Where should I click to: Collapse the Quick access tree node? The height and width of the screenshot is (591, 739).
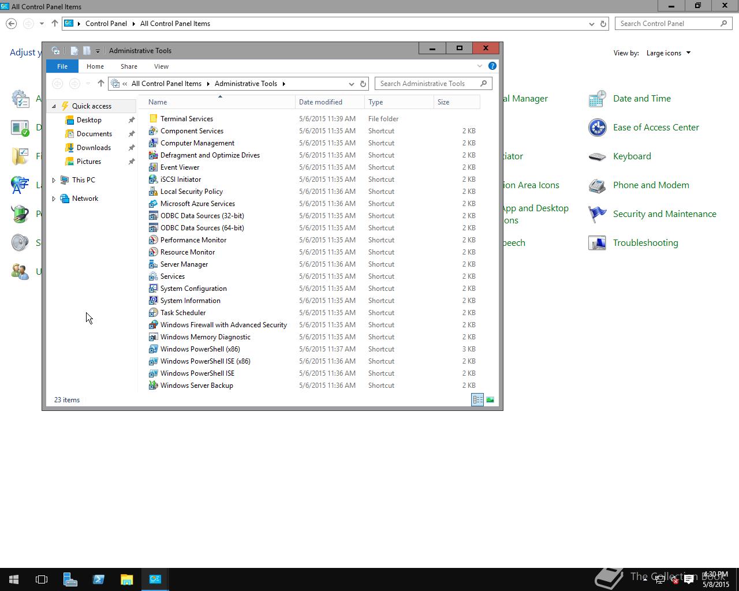(54, 106)
